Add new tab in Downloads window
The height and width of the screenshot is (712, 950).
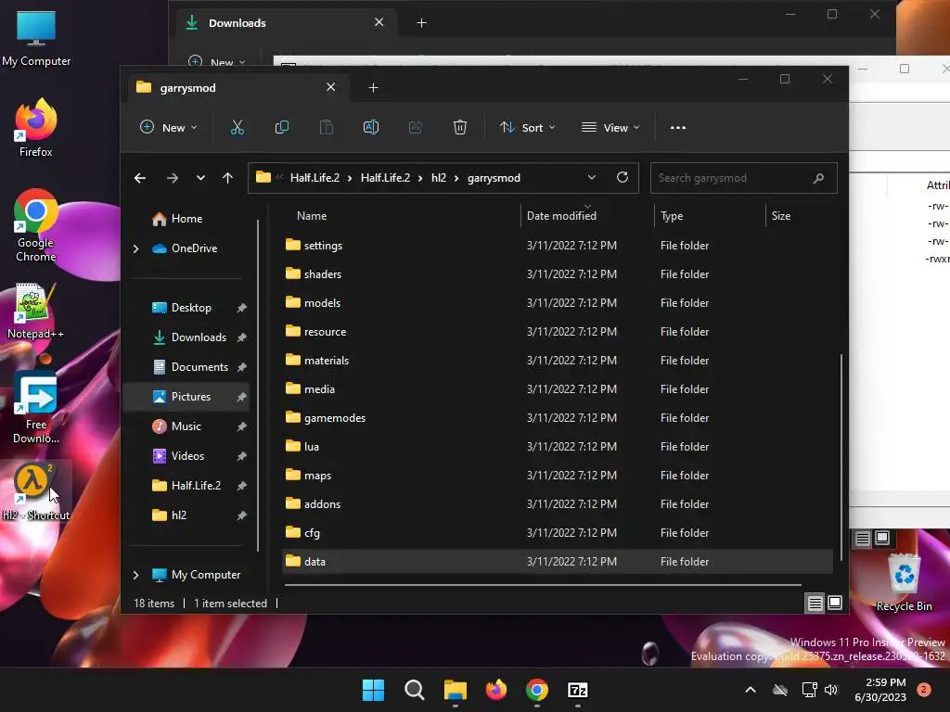422,23
